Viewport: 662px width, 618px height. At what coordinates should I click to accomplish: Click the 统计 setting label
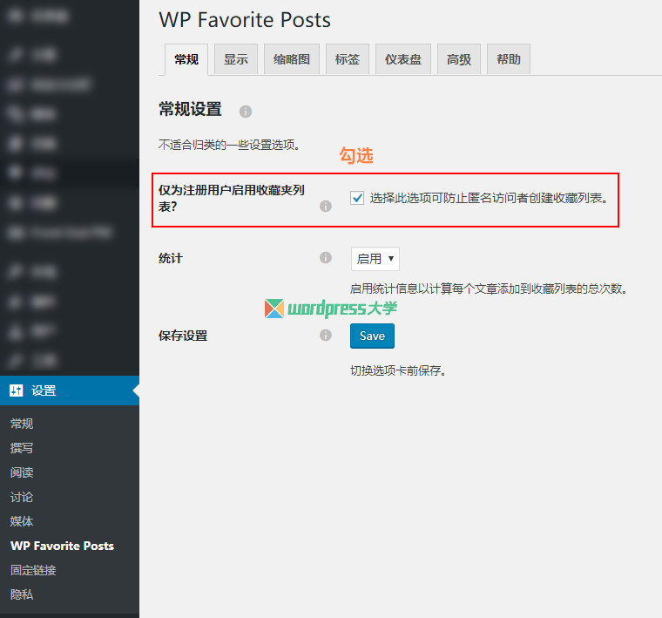170,258
